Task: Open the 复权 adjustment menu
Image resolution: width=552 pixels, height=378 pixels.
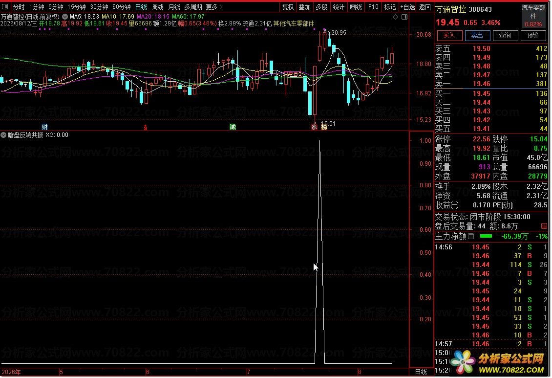Action: pyautogui.click(x=288, y=7)
